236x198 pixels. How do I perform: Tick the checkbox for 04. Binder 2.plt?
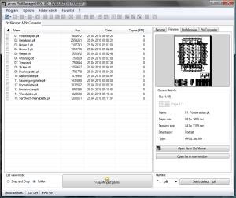[x=7, y=49]
